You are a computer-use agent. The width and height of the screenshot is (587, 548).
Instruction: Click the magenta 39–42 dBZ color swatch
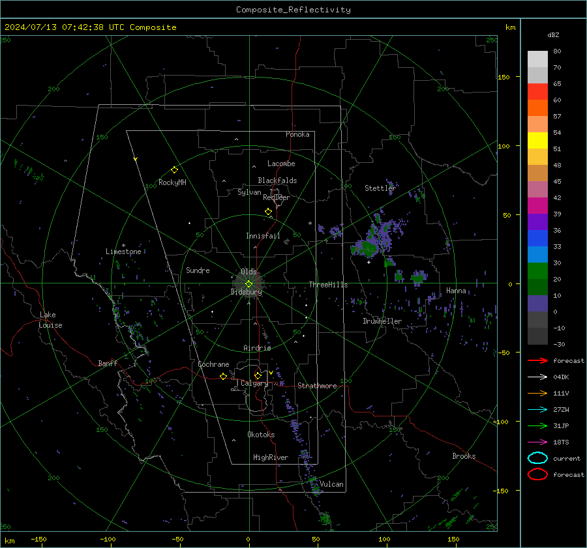537,206
